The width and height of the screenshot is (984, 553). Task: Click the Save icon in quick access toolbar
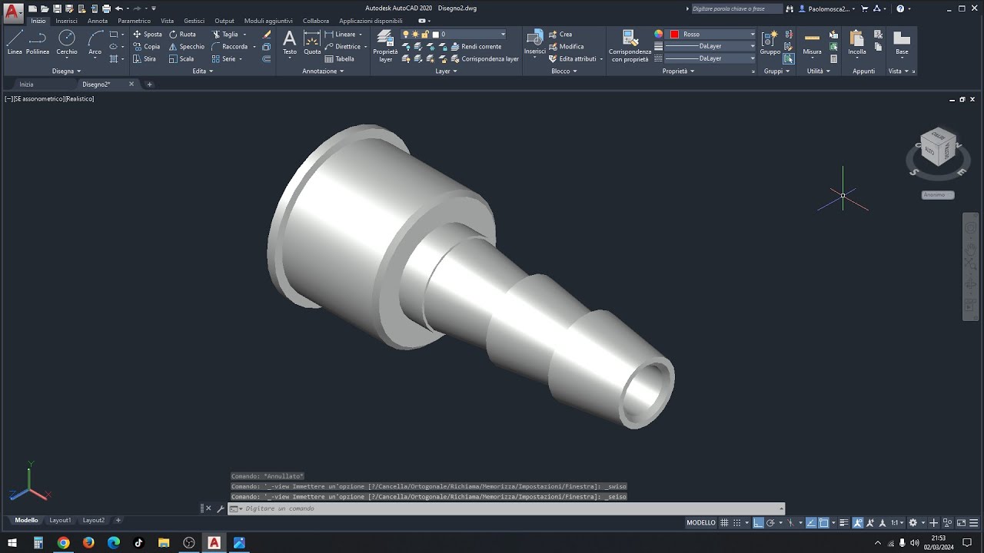click(57, 8)
